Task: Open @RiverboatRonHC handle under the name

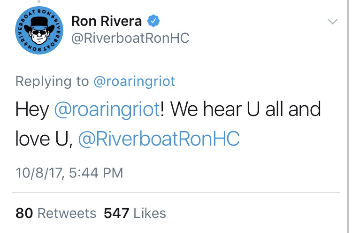Action: click(130, 38)
